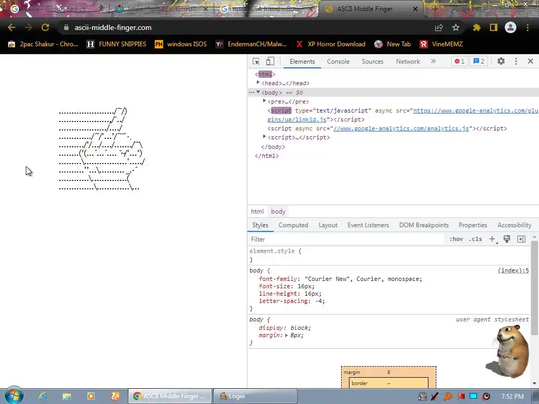Share this page via the share icon
This screenshot has height=404, width=539.
438,28
